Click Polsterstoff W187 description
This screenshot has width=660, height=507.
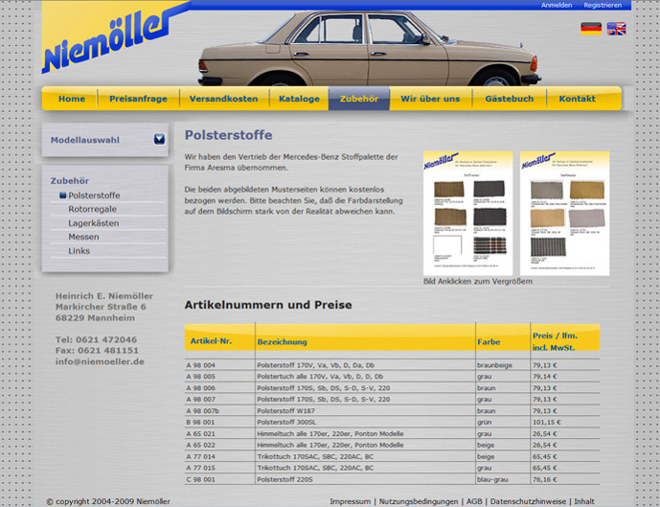pos(285,410)
